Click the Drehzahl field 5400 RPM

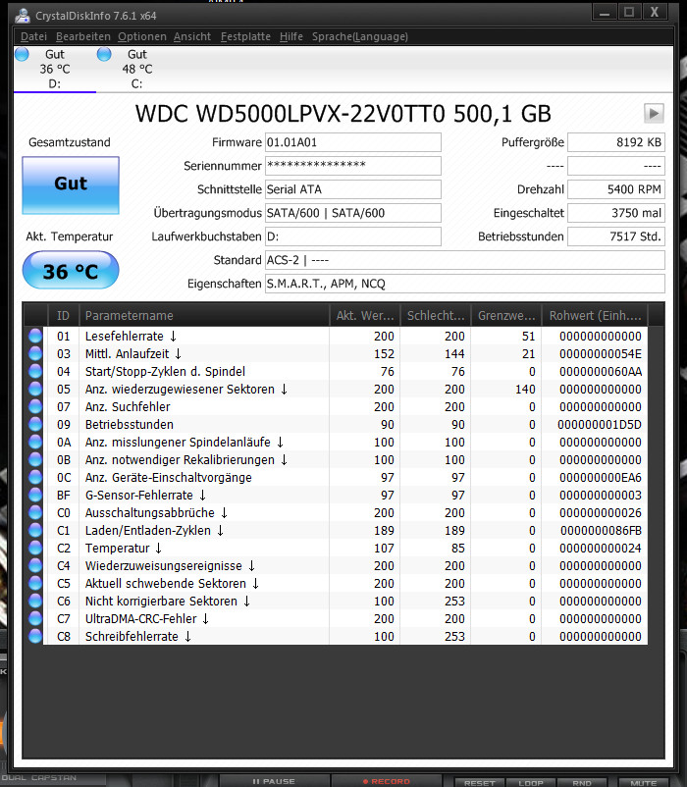[616, 189]
